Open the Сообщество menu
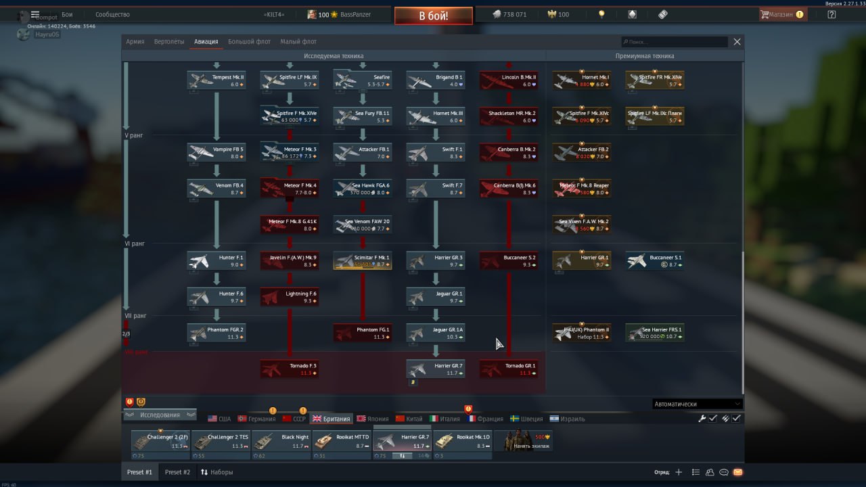Viewport: 866px width, 487px height. click(x=112, y=14)
